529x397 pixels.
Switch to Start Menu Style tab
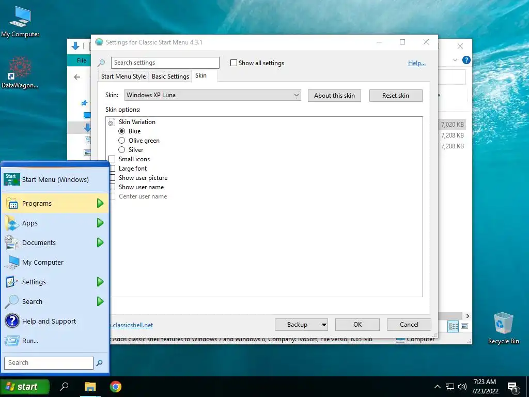(x=123, y=77)
